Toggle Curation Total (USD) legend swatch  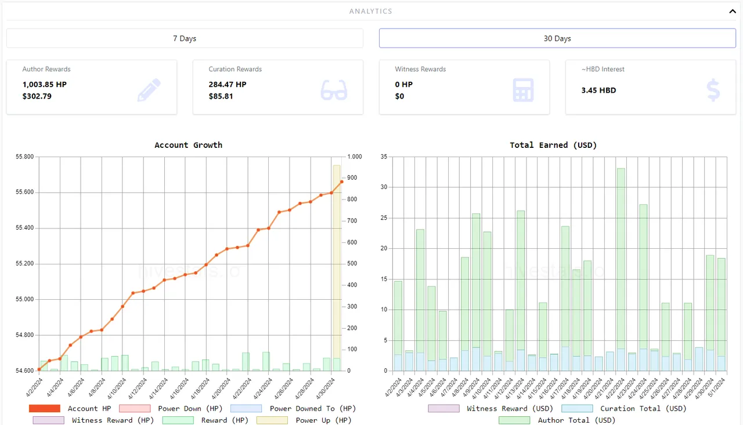577,408
